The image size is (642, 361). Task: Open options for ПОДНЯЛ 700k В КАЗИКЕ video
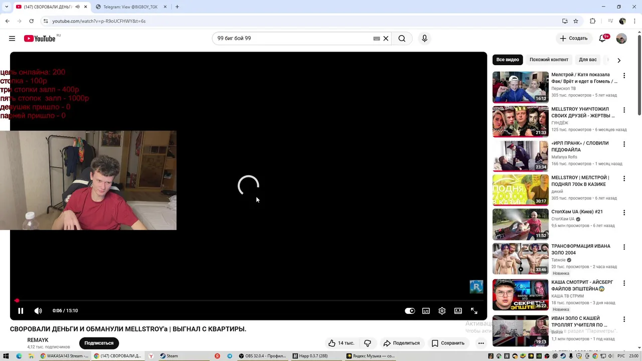[x=624, y=178]
